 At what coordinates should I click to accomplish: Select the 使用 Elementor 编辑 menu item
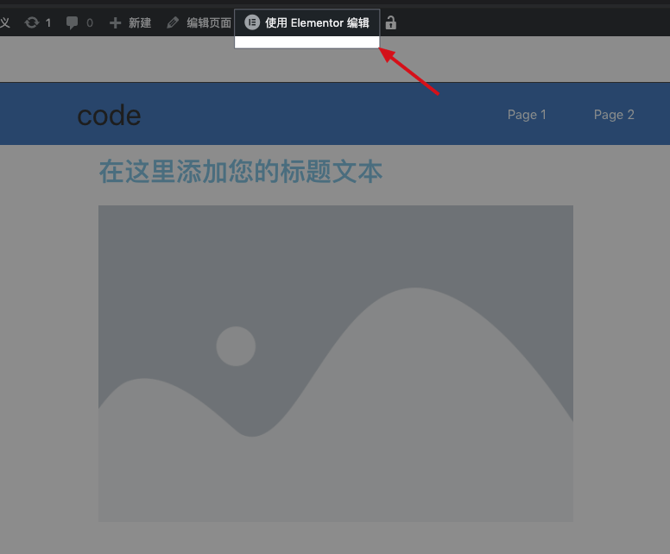tap(317, 22)
